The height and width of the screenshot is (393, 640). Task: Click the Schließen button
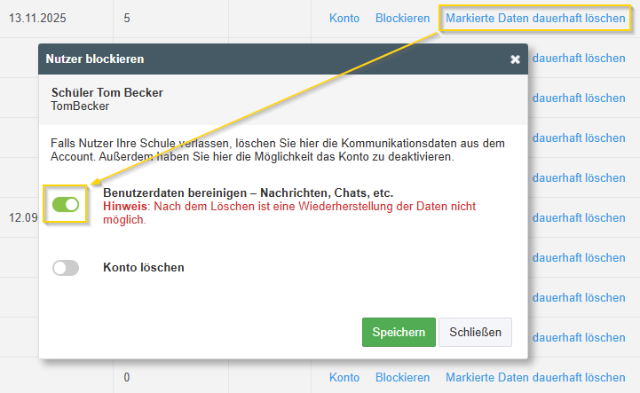tap(475, 332)
